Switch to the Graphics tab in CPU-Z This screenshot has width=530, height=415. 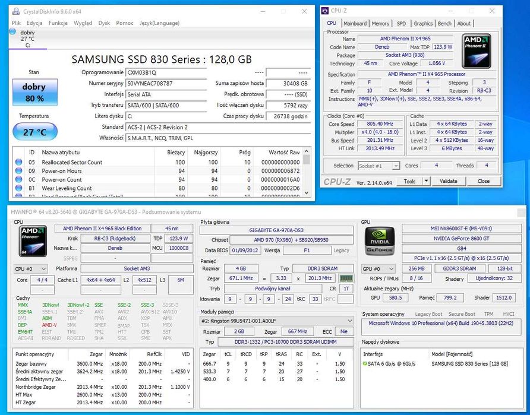coord(423,23)
